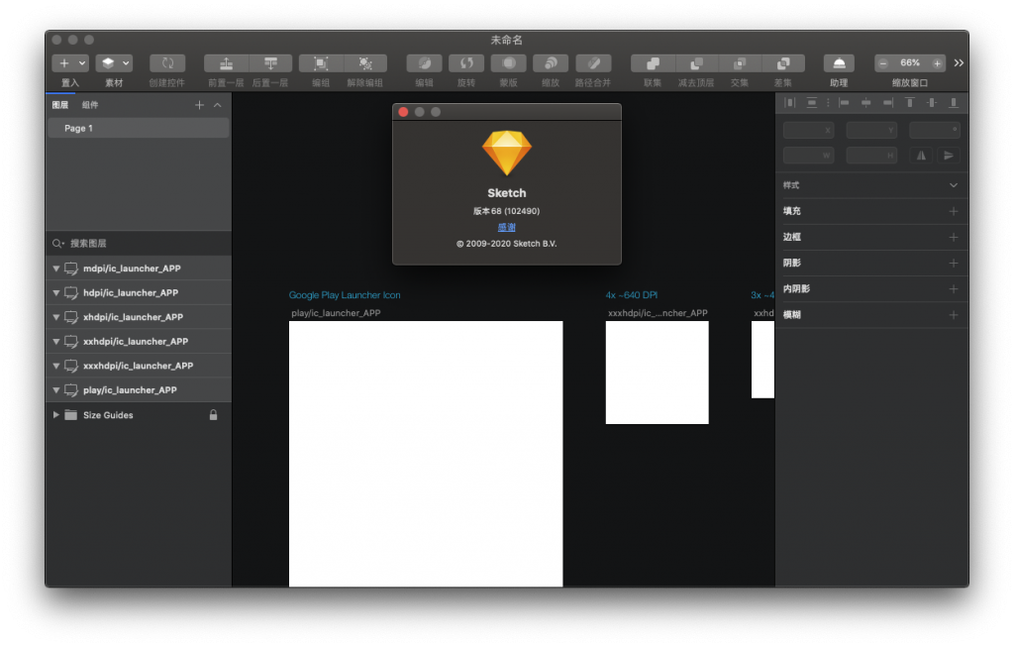The image size is (1014, 647).
Task: Click align horizontal center icon
Action: [x=865, y=103]
